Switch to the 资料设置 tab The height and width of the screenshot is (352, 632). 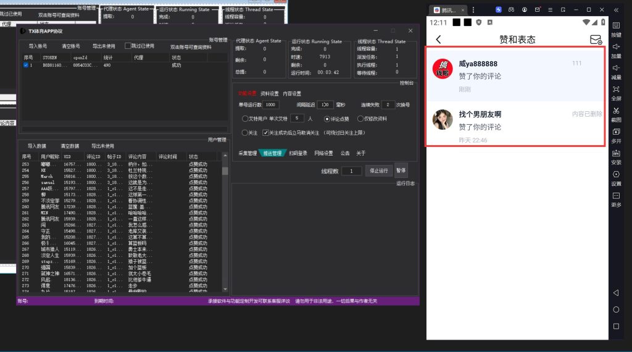pyautogui.click(x=269, y=94)
